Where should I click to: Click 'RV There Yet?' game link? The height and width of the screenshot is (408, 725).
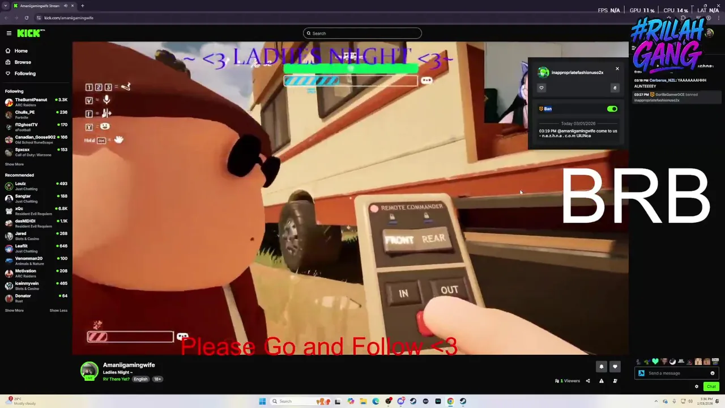[116, 379]
